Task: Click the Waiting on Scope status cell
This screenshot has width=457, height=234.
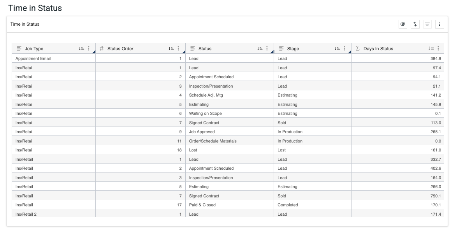Action: coord(230,113)
